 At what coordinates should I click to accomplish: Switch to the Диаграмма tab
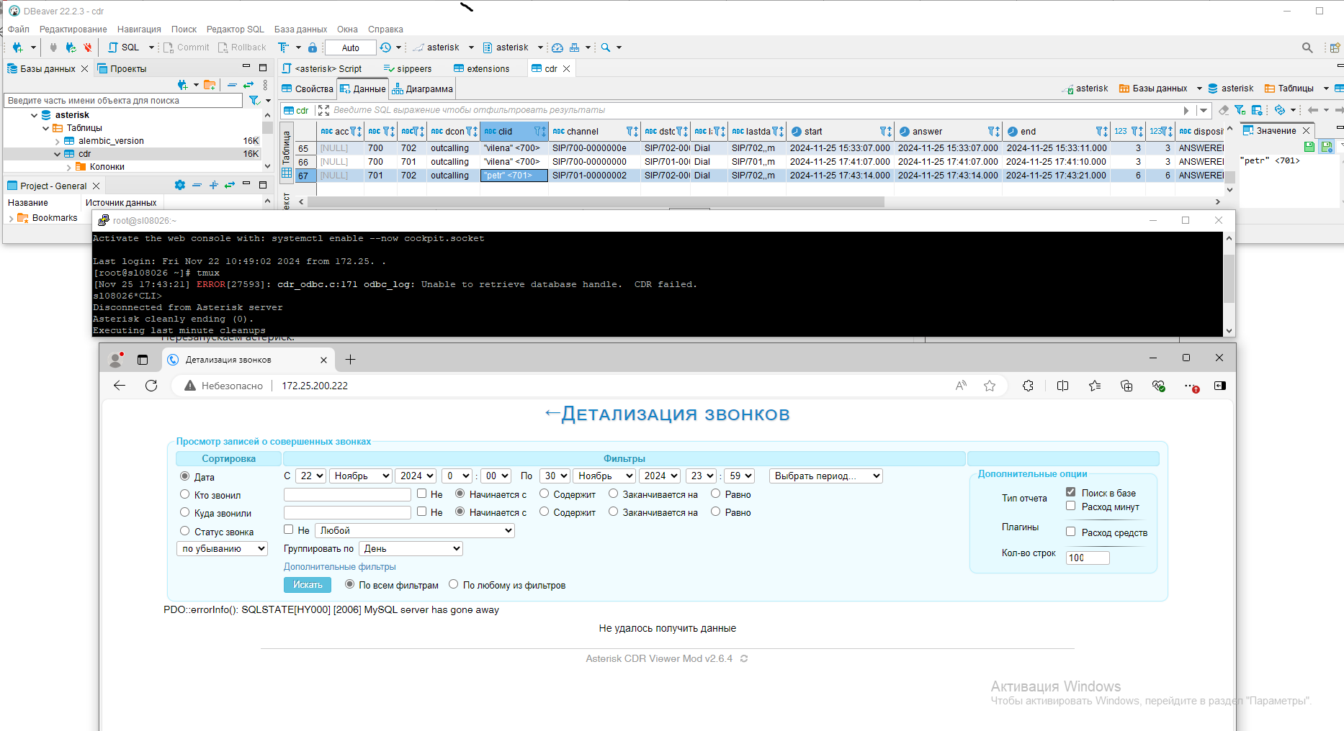tap(422, 89)
